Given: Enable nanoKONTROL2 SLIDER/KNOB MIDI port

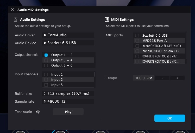Looking at the screenshot, I should pos(137,46).
